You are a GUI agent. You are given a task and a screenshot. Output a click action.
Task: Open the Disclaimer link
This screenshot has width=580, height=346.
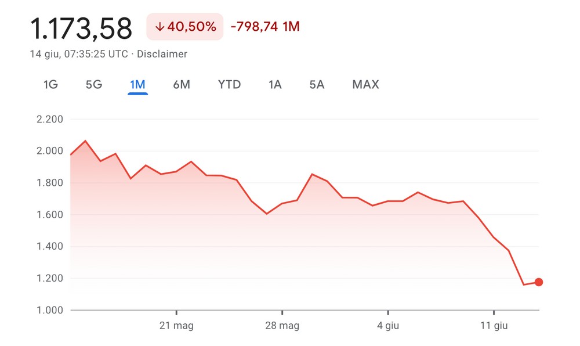(162, 54)
